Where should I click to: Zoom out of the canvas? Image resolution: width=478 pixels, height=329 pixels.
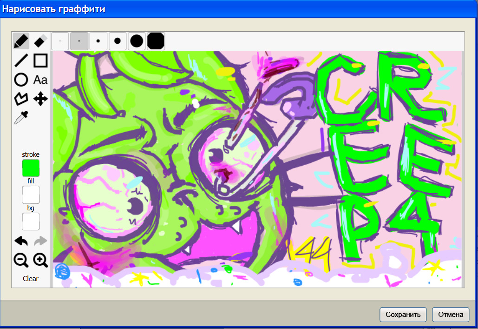coord(21,260)
